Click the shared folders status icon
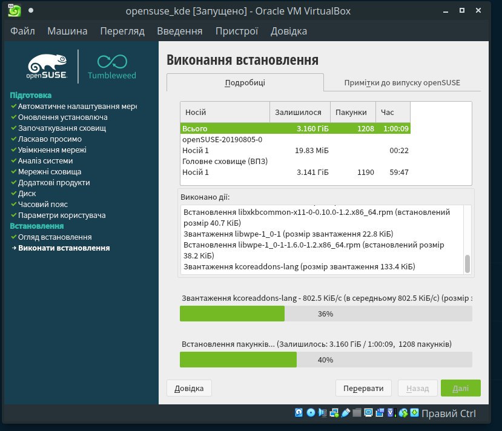The height and width of the screenshot is (431, 502). 357,412
